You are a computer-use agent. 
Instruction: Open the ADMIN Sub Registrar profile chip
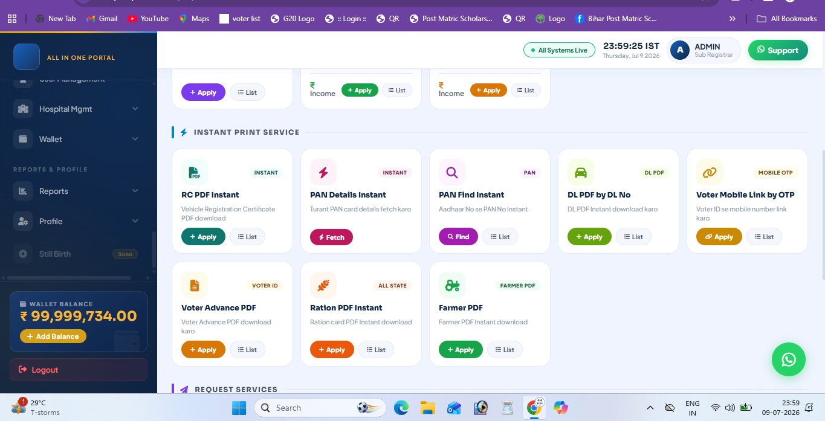[x=704, y=50]
